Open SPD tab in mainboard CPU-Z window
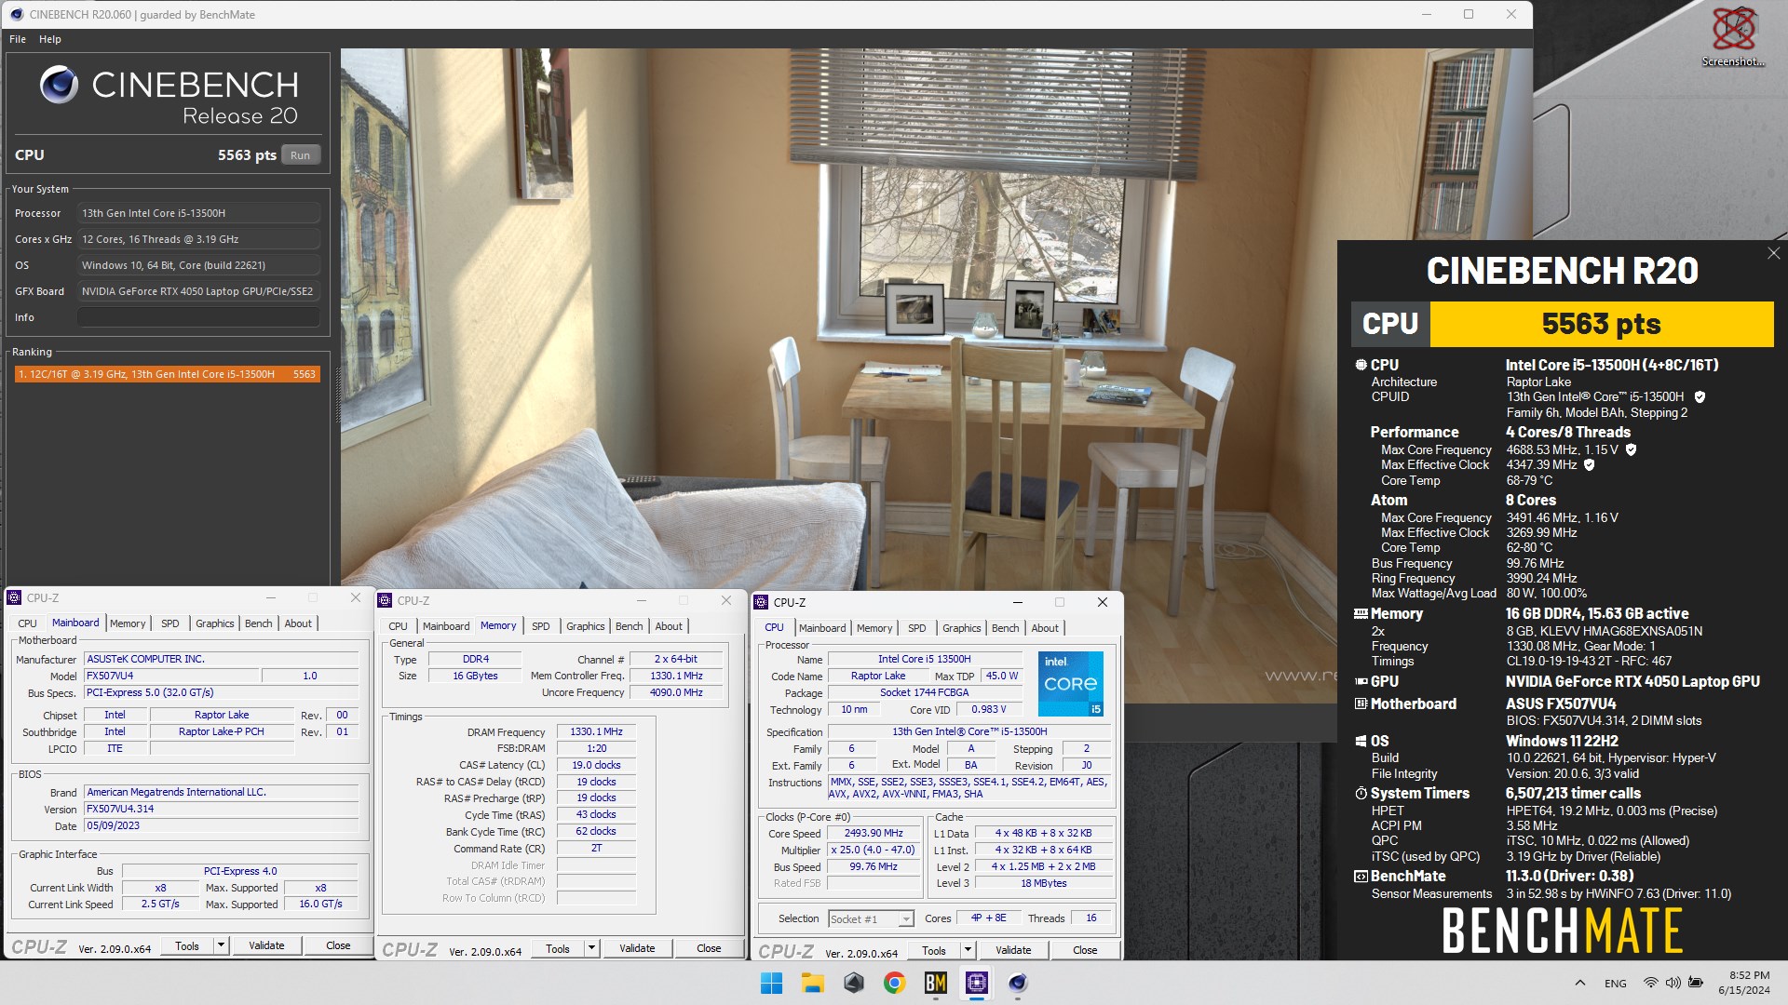The width and height of the screenshot is (1788, 1005). [x=170, y=623]
